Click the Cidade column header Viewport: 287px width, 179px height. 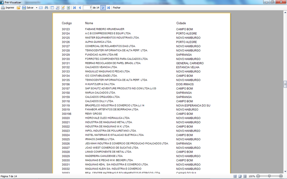tap(181, 23)
